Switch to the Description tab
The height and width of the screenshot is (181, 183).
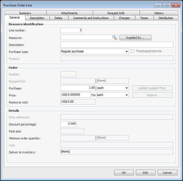(x=37, y=18)
